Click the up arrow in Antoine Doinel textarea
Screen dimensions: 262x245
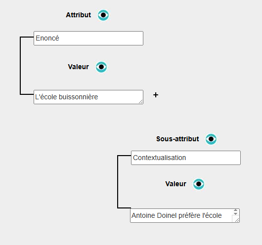click(x=236, y=210)
